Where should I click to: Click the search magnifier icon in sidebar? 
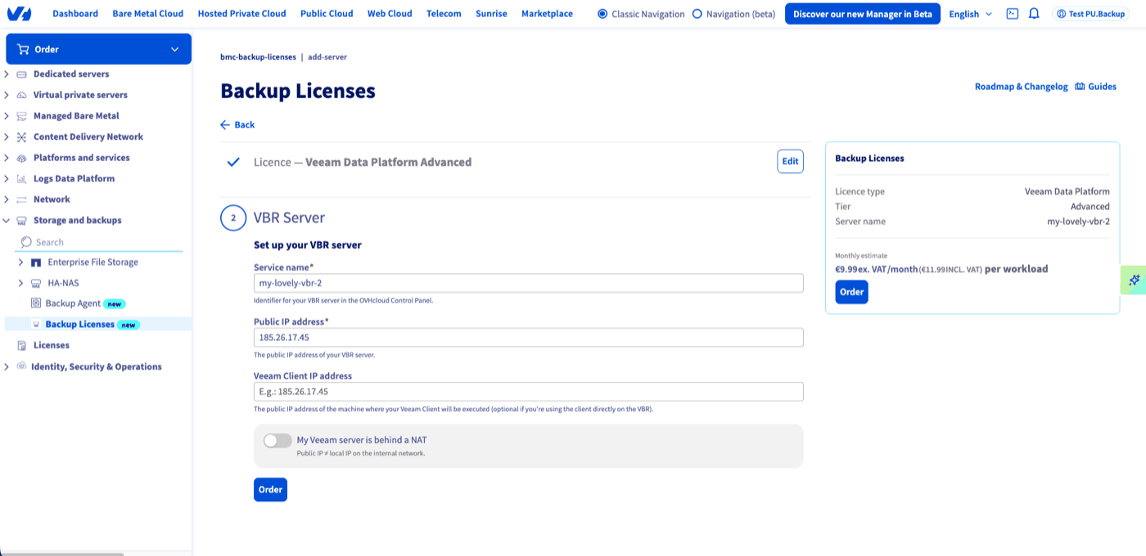pyautogui.click(x=26, y=242)
